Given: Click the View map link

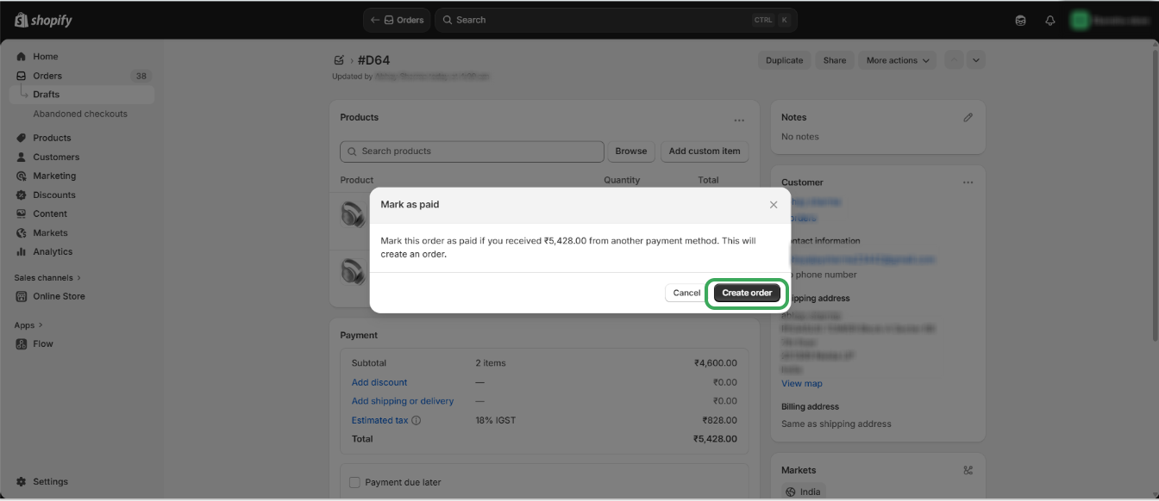Looking at the screenshot, I should tap(802, 384).
